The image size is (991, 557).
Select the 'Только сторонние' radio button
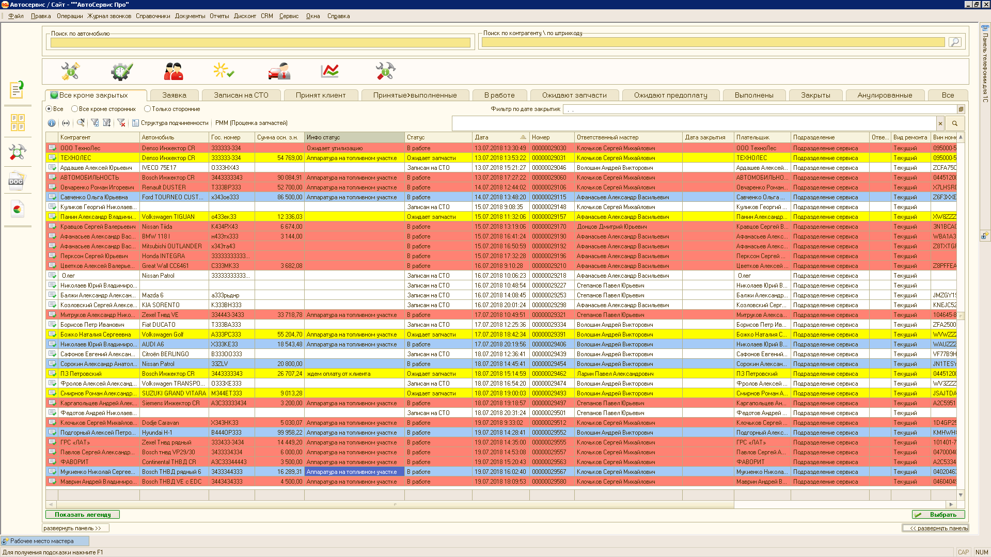click(148, 109)
